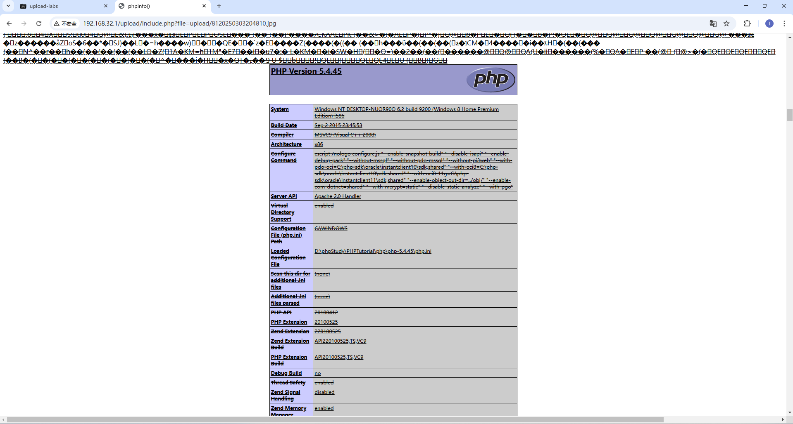This screenshot has height=424, width=793.
Task: Click the address bar URL
Action: [179, 24]
